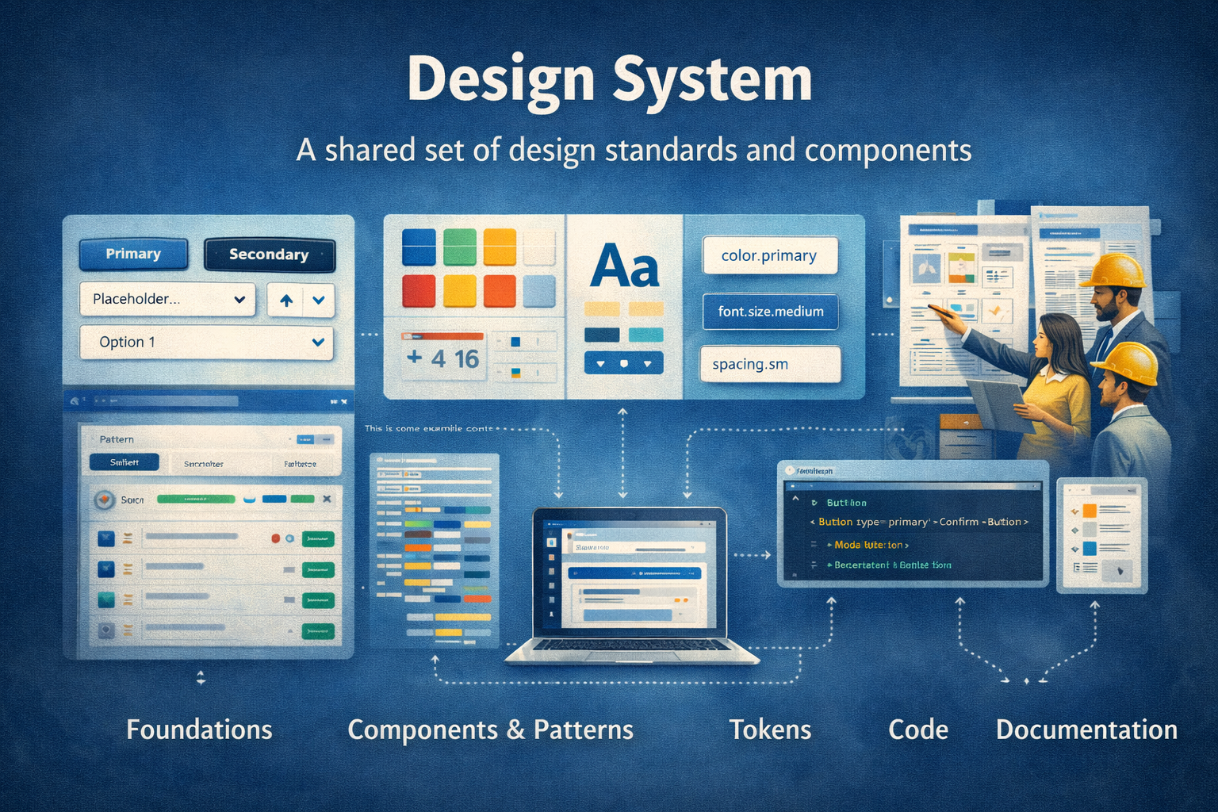1218x812 pixels.
Task: Toggle the switch beside the Pattern heading
Action: (314, 439)
